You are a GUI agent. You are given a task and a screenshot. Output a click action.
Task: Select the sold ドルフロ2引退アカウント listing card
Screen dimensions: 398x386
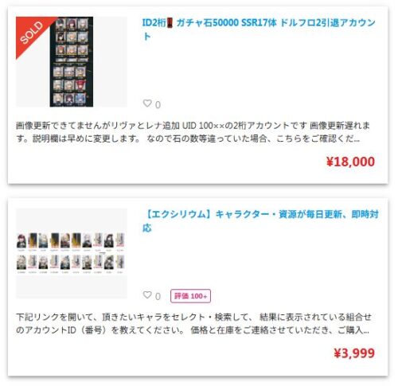(x=197, y=96)
